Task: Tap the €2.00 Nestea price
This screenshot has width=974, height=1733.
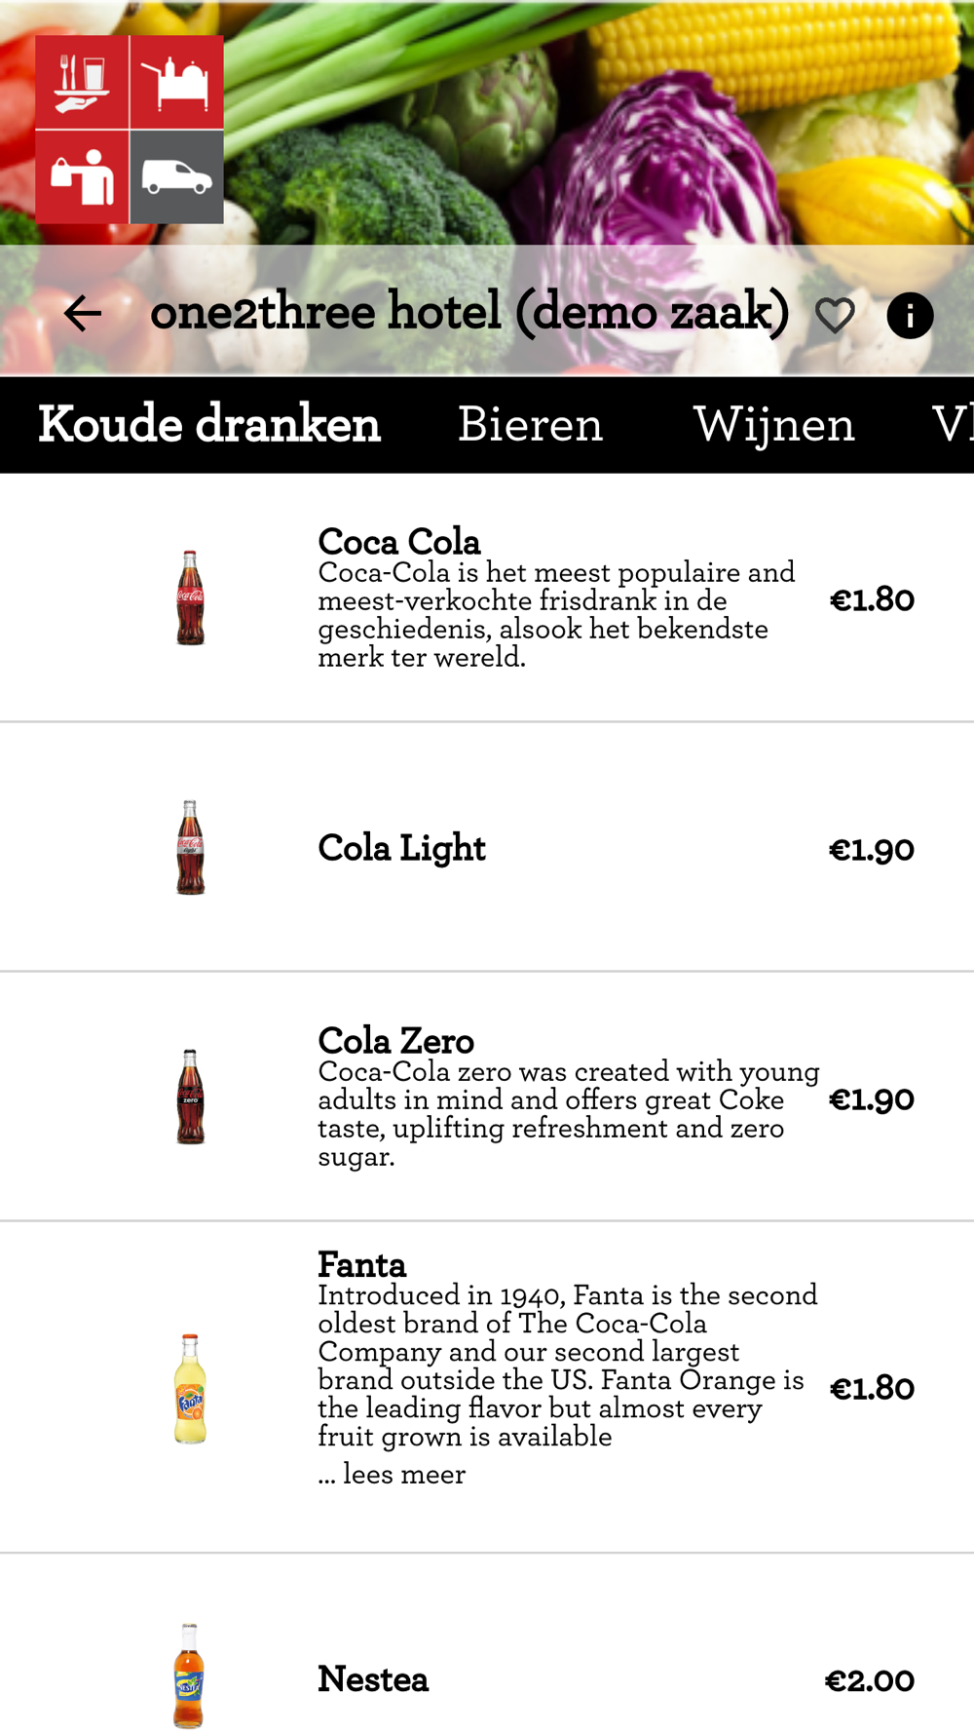Action: [x=870, y=1680]
